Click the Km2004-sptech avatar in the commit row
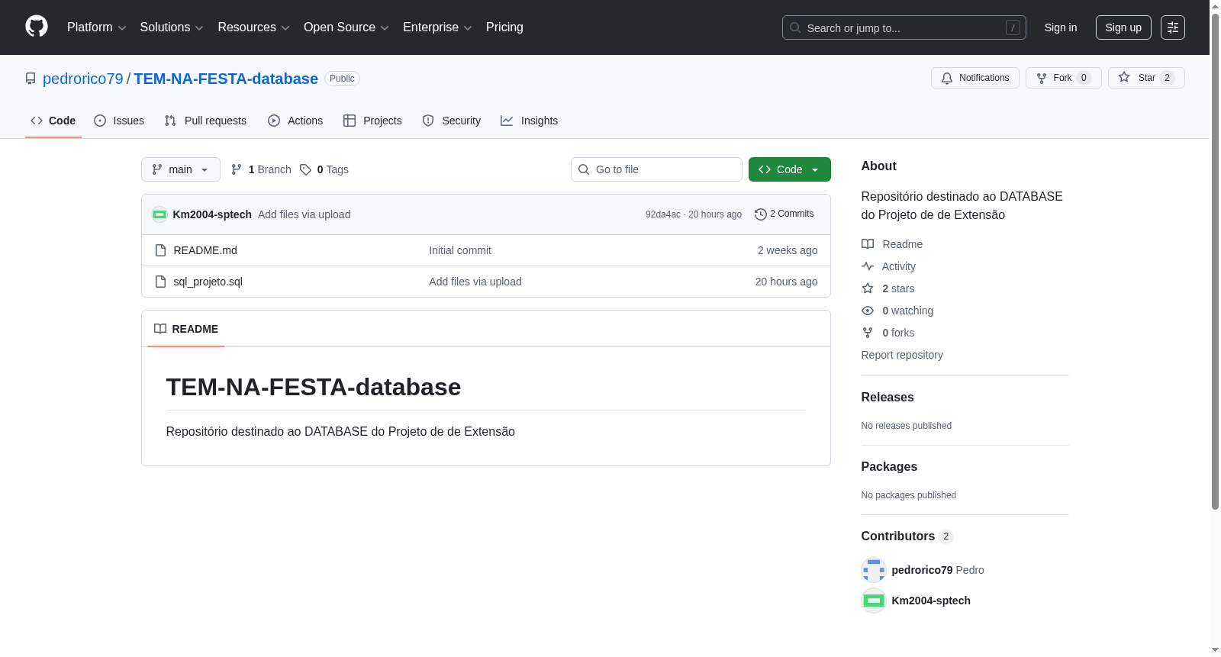 (159, 214)
